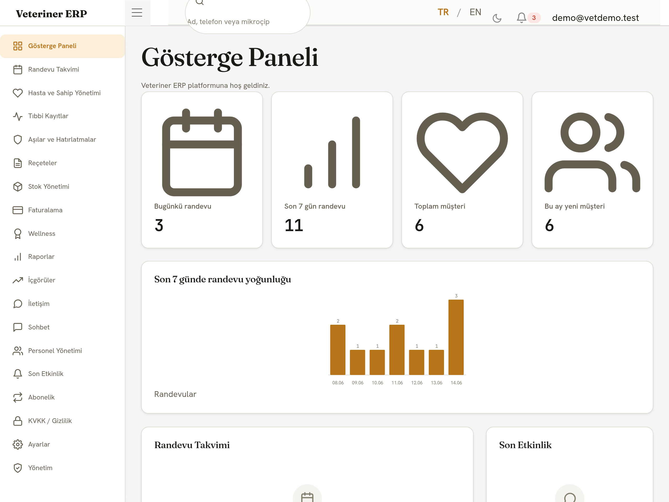Click the Bu ay yeni müşteri label
The image size is (669, 502).
(575, 206)
